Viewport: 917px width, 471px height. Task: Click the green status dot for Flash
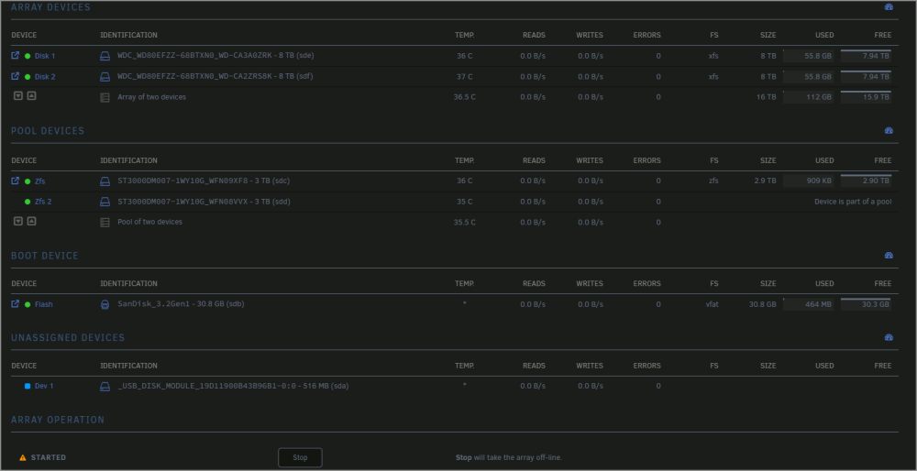[28, 304]
